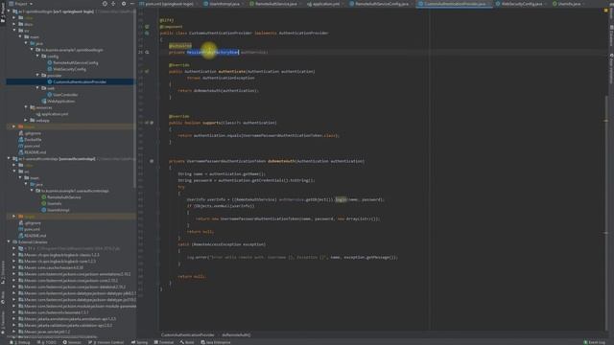The width and height of the screenshot is (614, 345).
Task: Switch to UserInfo.java tab
Action: coord(568,4)
